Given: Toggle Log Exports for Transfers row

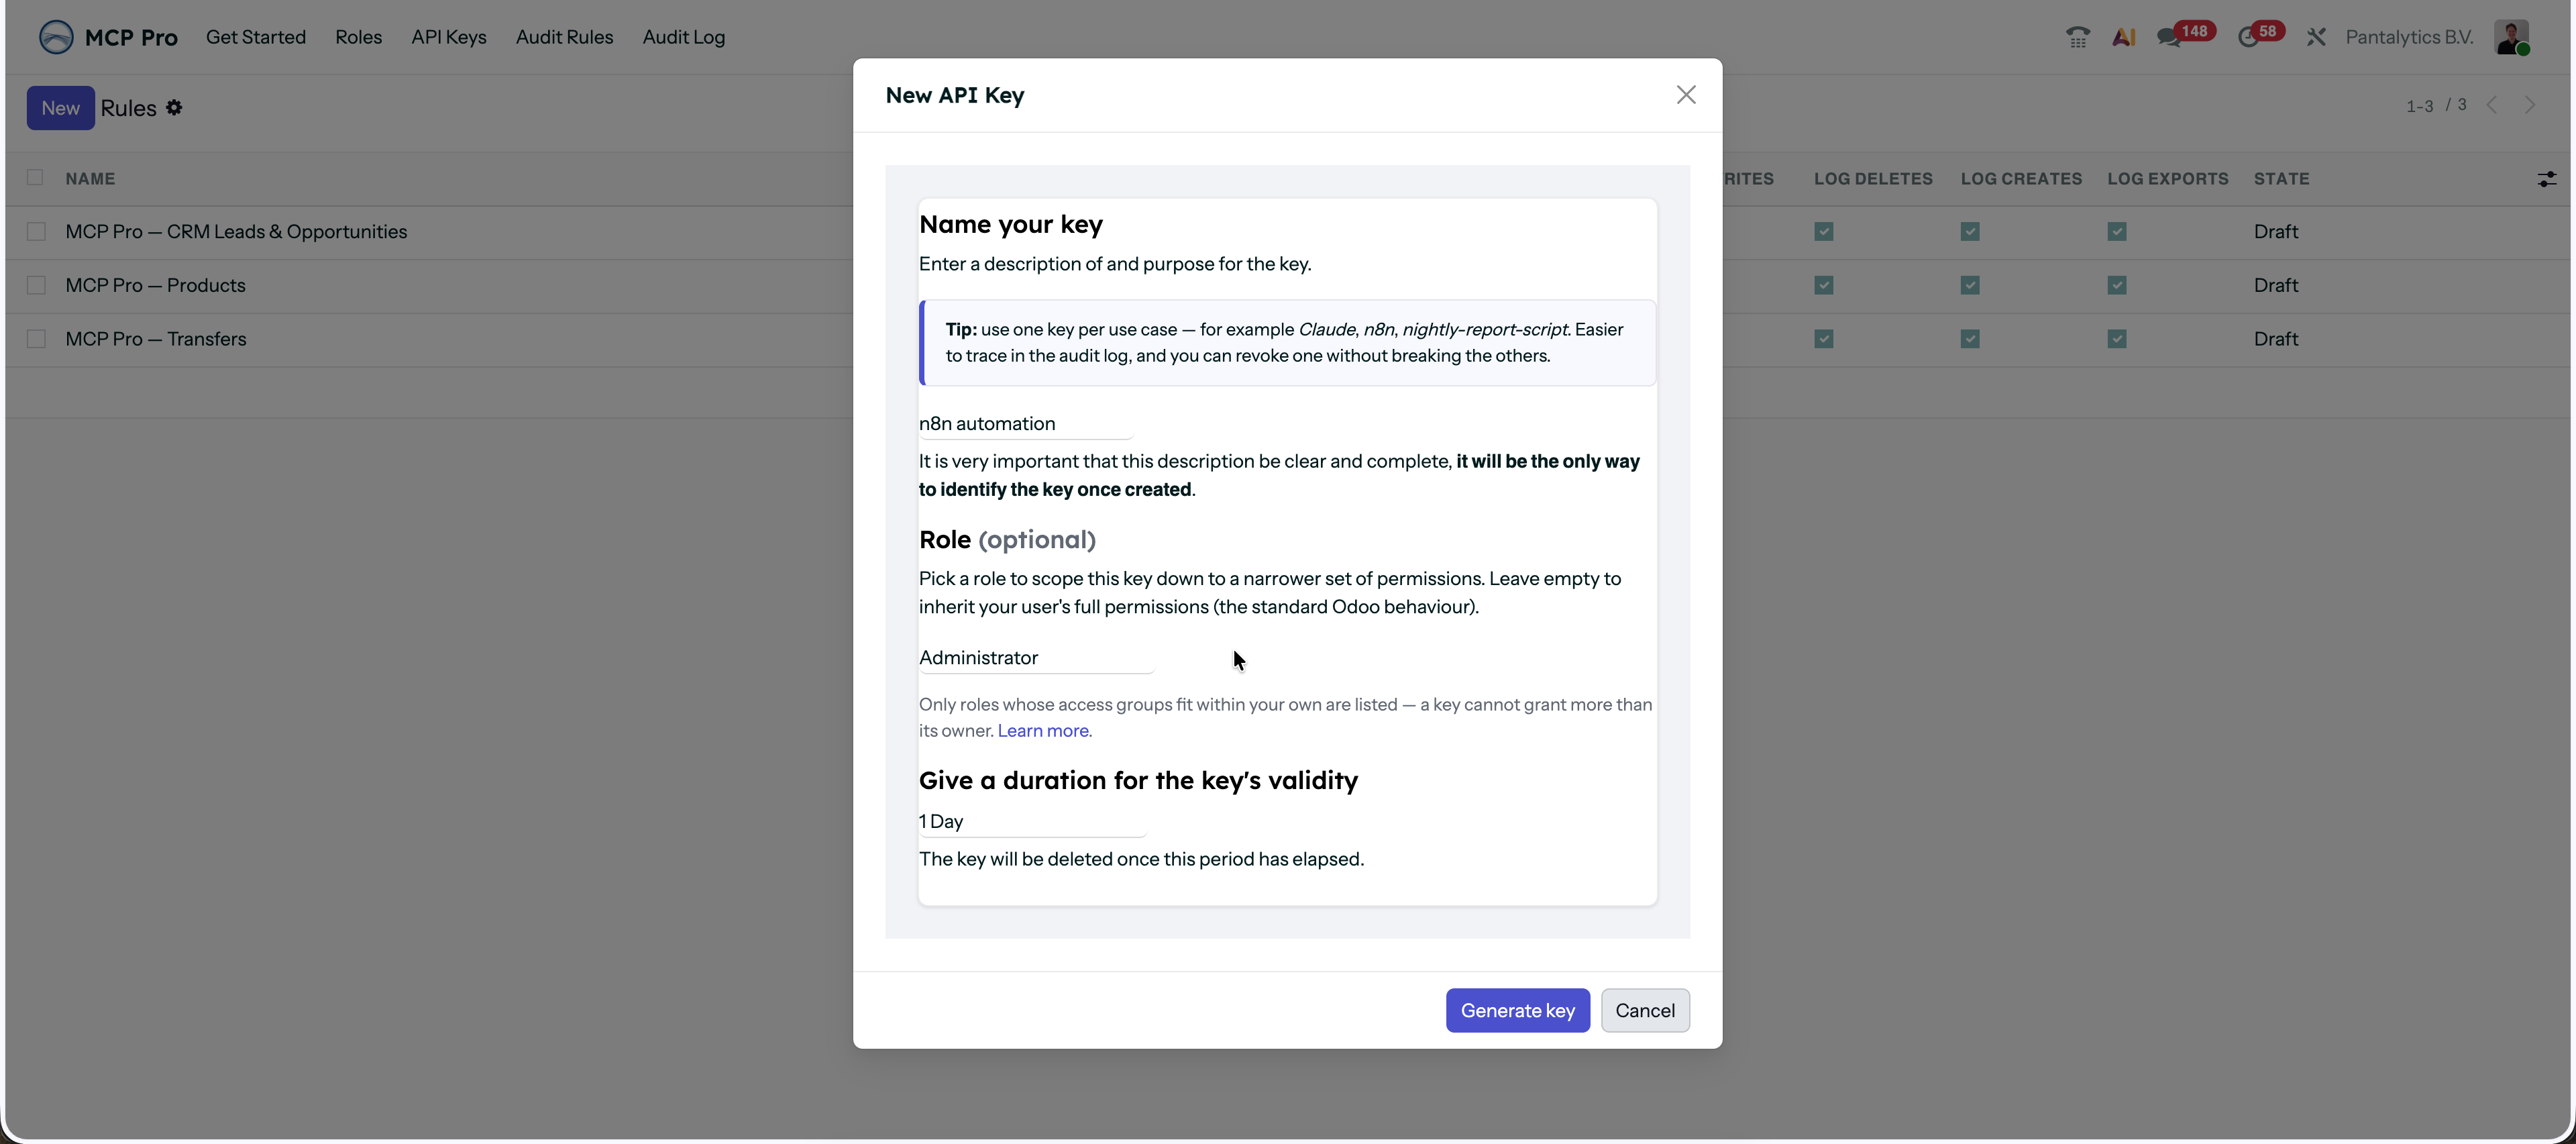Looking at the screenshot, I should 2117,339.
